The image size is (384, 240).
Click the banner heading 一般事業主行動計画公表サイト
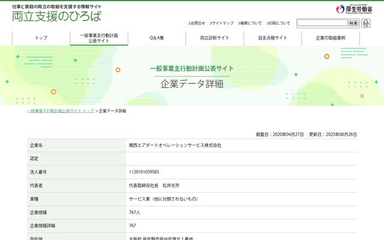coord(192,68)
